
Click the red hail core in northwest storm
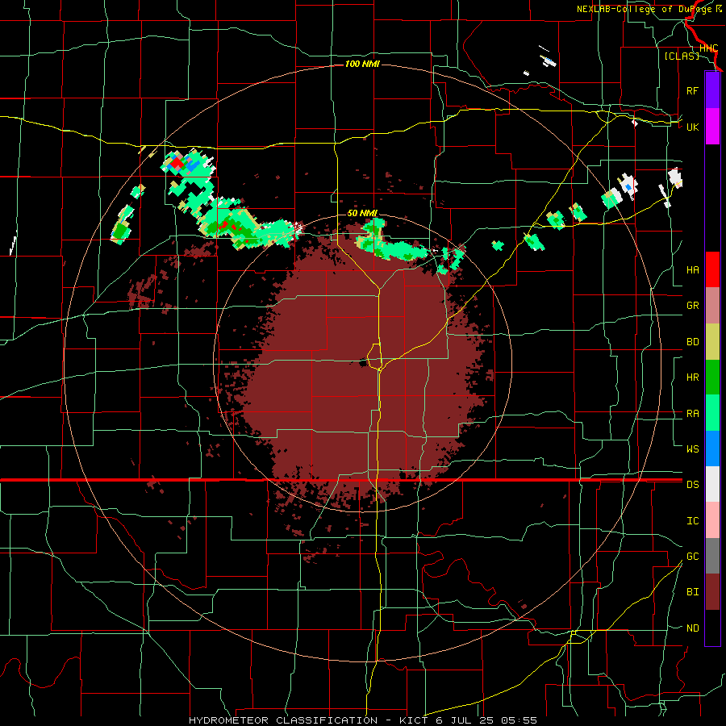[x=177, y=163]
